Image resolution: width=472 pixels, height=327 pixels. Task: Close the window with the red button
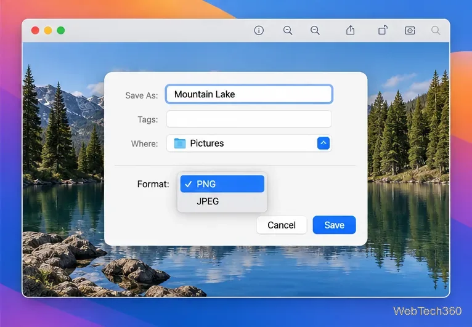click(35, 30)
